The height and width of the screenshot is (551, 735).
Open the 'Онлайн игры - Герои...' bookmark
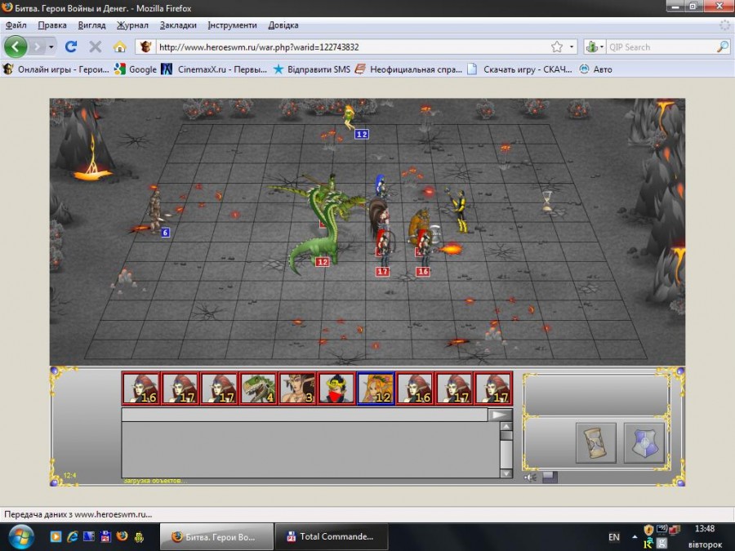[x=56, y=69]
